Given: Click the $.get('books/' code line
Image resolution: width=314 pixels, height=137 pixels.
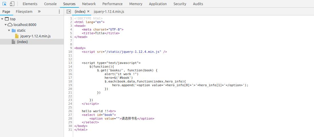Looking at the screenshot, I should pyautogui.click(x=127, y=70).
